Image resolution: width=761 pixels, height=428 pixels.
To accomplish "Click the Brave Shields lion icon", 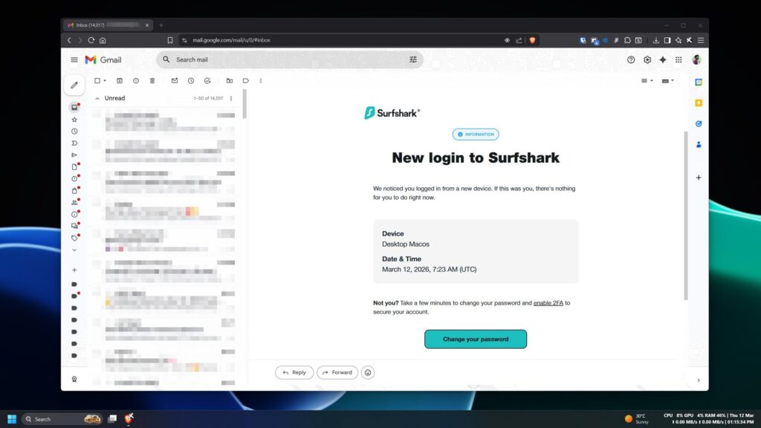I will [x=532, y=40].
